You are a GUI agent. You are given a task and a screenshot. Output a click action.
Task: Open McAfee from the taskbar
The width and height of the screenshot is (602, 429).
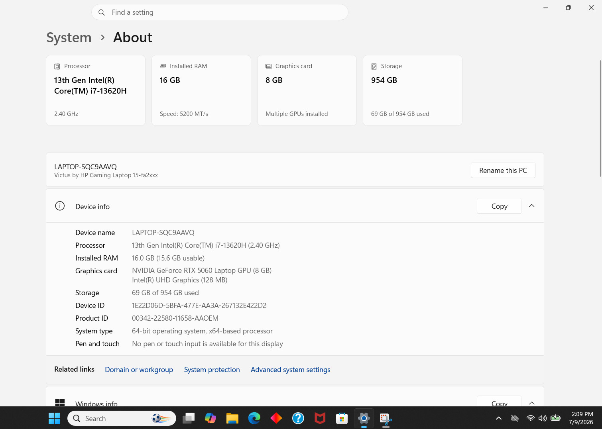[320, 418]
